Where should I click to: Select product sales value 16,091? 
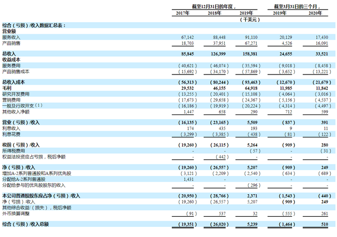[322, 43]
